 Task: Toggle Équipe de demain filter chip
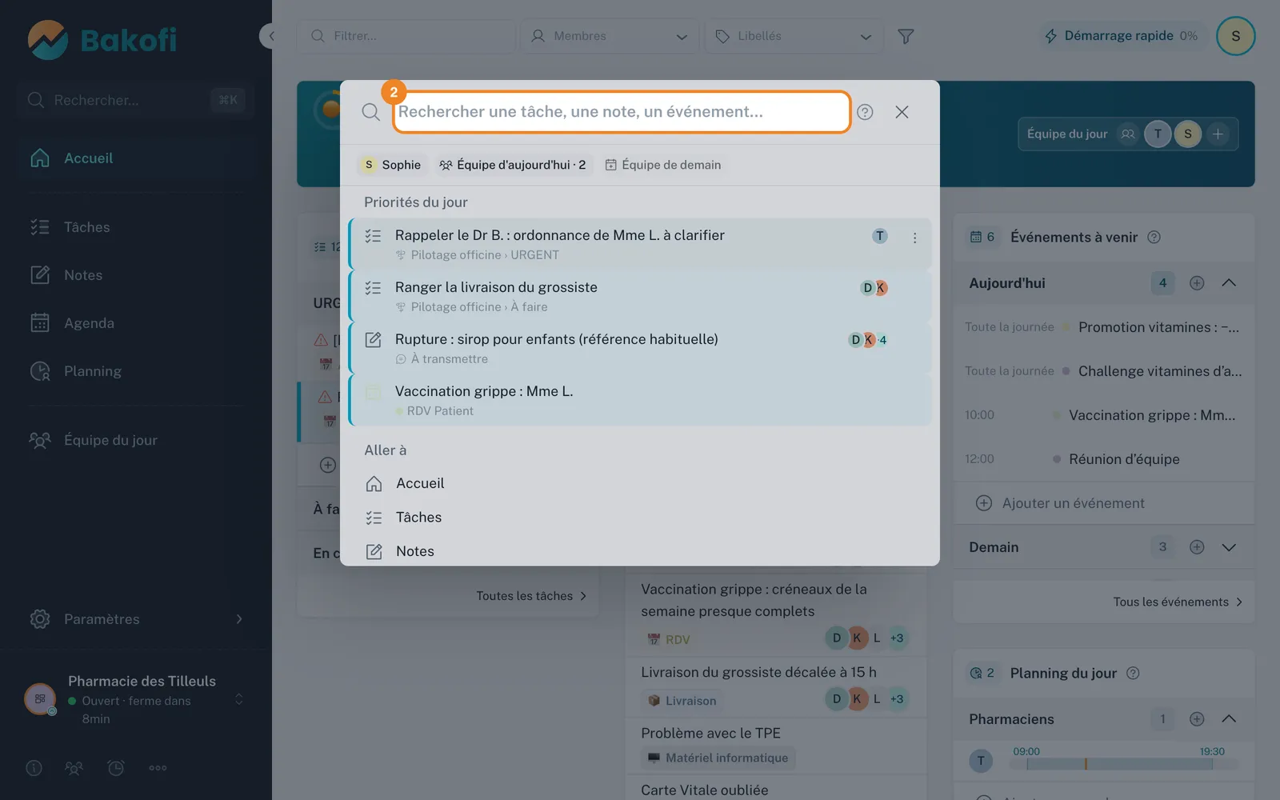[x=663, y=165]
